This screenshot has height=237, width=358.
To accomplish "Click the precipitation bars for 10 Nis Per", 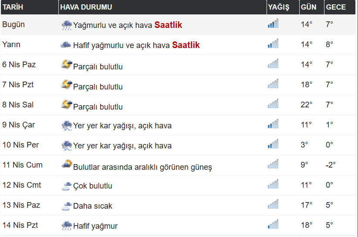I will [x=273, y=144].
